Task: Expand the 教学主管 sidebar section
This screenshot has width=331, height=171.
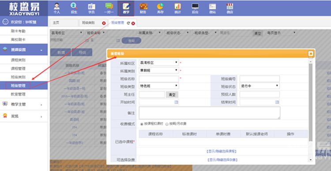Action: click(41, 105)
